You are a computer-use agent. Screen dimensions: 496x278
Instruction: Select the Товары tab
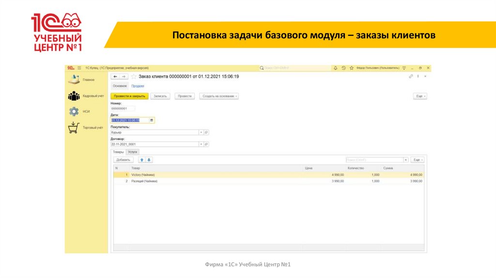pos(118,152)
